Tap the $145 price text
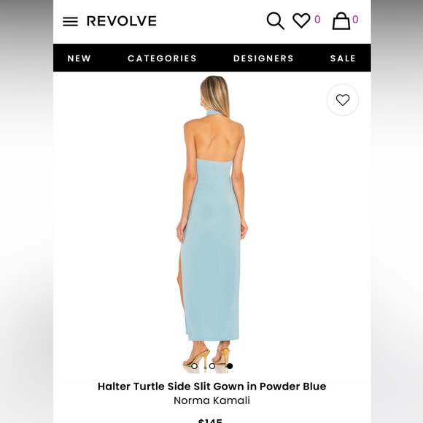Viewport: 423px width, 423px height. pyautogui.click(x=210, y=420)
